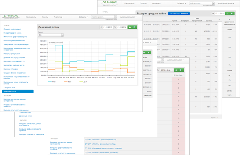Click the arrow on the front window's project search box
Viewport: 240px width, 155px height.
point(116,17)
